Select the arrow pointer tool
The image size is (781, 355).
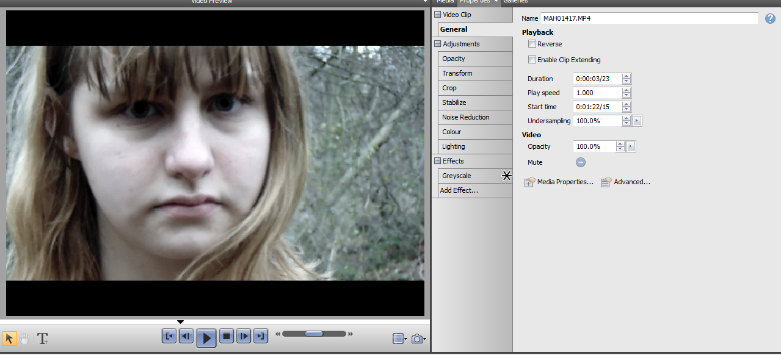pos(10,339)
